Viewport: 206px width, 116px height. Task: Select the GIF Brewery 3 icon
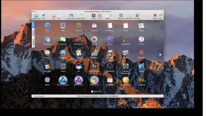126,80
